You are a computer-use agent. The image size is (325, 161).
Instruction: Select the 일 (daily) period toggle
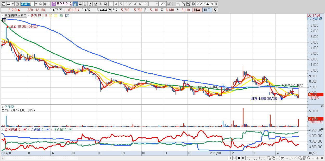click(75, 4)
